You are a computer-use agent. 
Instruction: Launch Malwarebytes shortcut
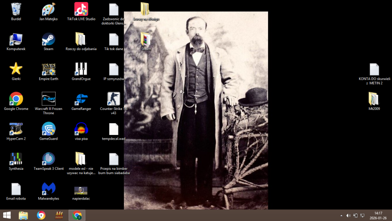pyautogui.click(x=49, y=189)
